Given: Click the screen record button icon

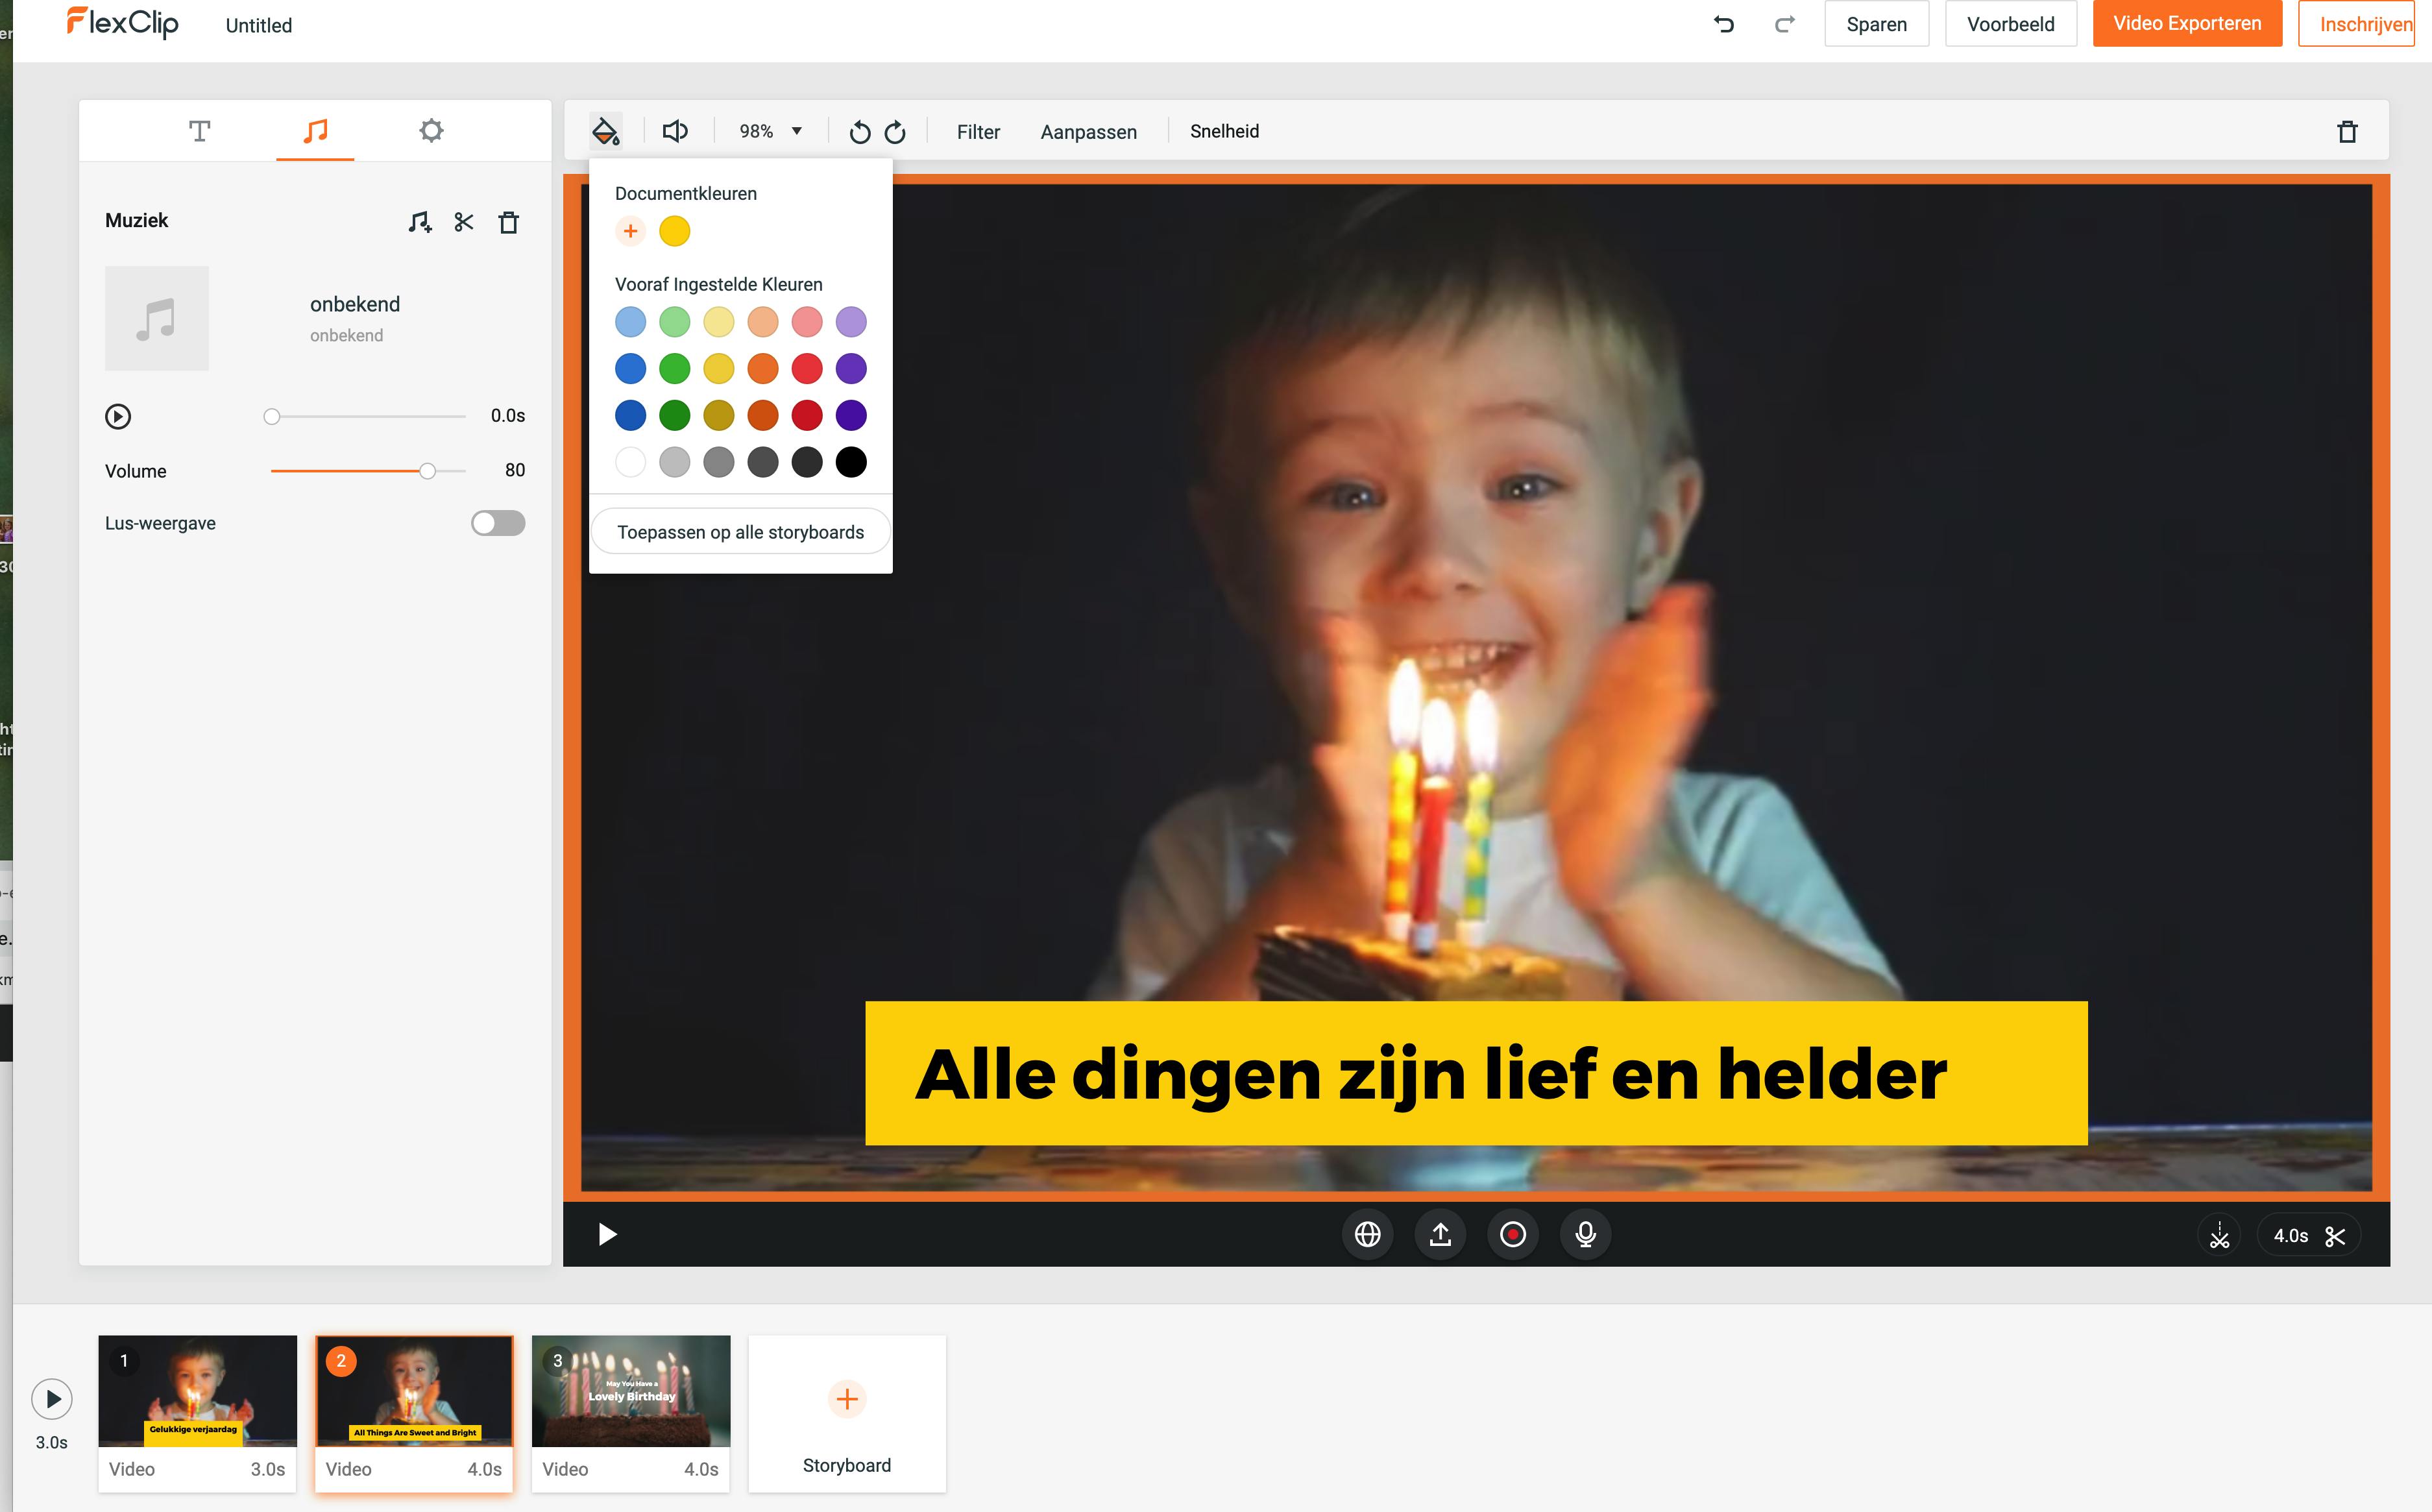Looking at the screenshot, I should point(1513,1234).
